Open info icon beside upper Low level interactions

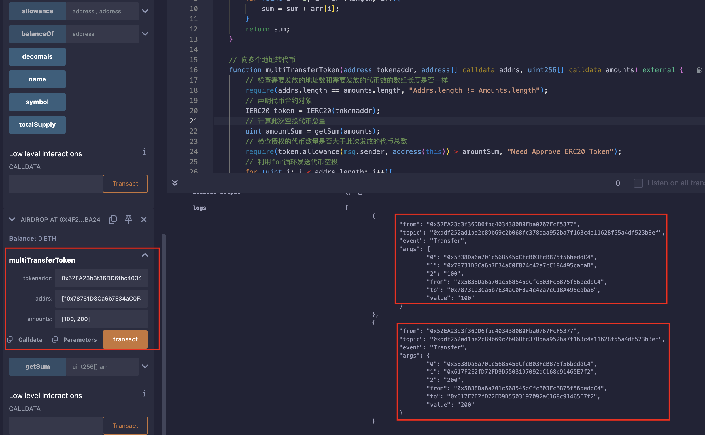pyautogui.click(x=144, y=152)
